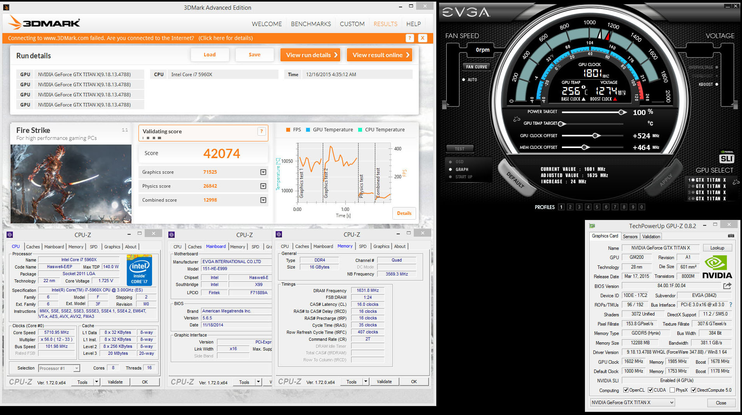Open Tools dropdown arrow in CPU-Z processor window

coord(97,382)
